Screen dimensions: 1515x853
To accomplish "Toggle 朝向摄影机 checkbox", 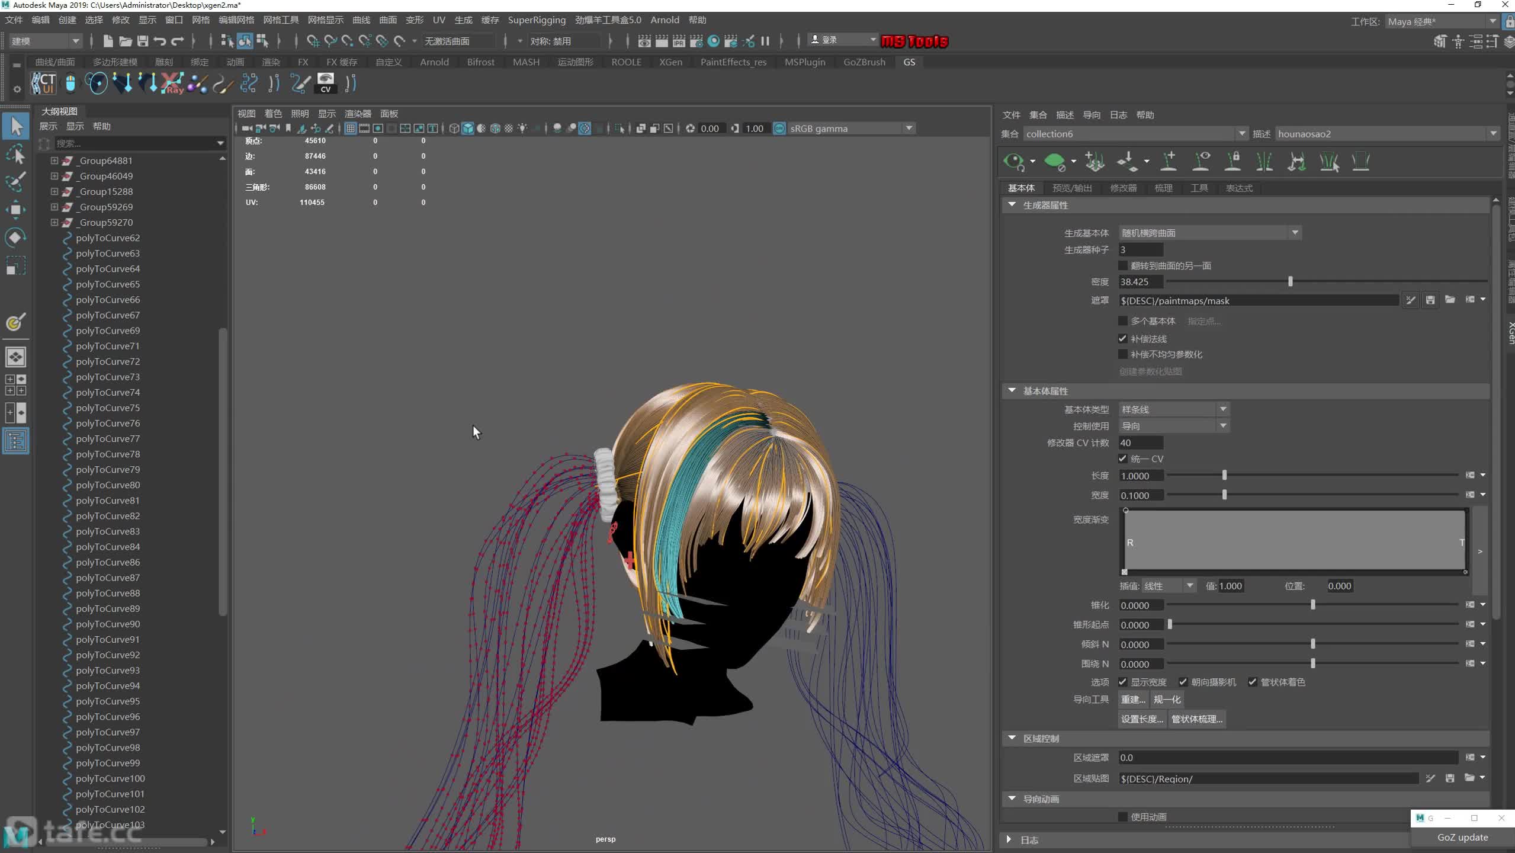I will point(1183,682).
